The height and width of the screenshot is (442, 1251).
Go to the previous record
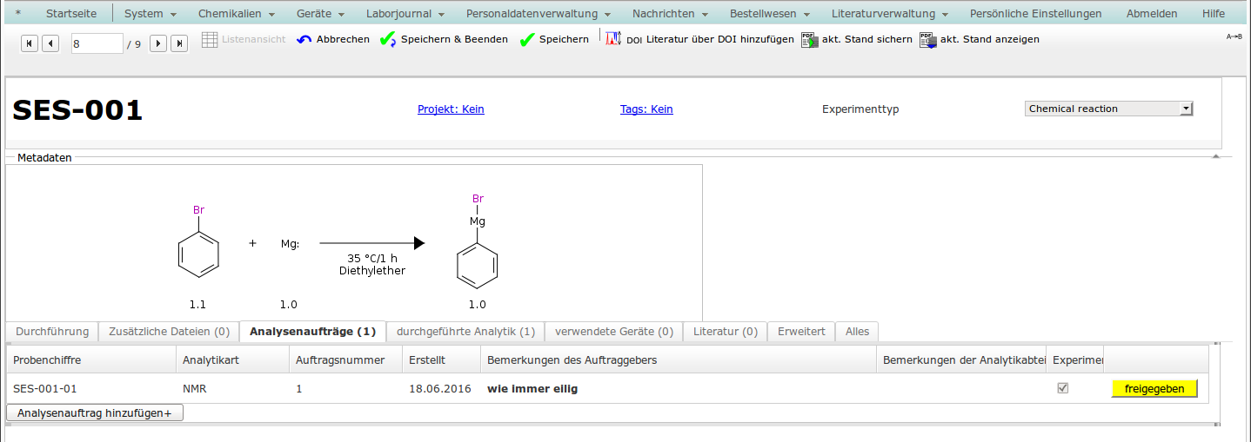[50, 43]
